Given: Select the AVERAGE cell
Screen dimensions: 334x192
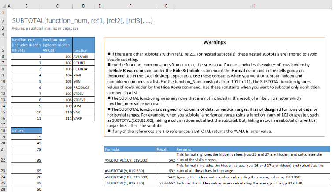Looking at the screenshot, I should pos(84,56).
